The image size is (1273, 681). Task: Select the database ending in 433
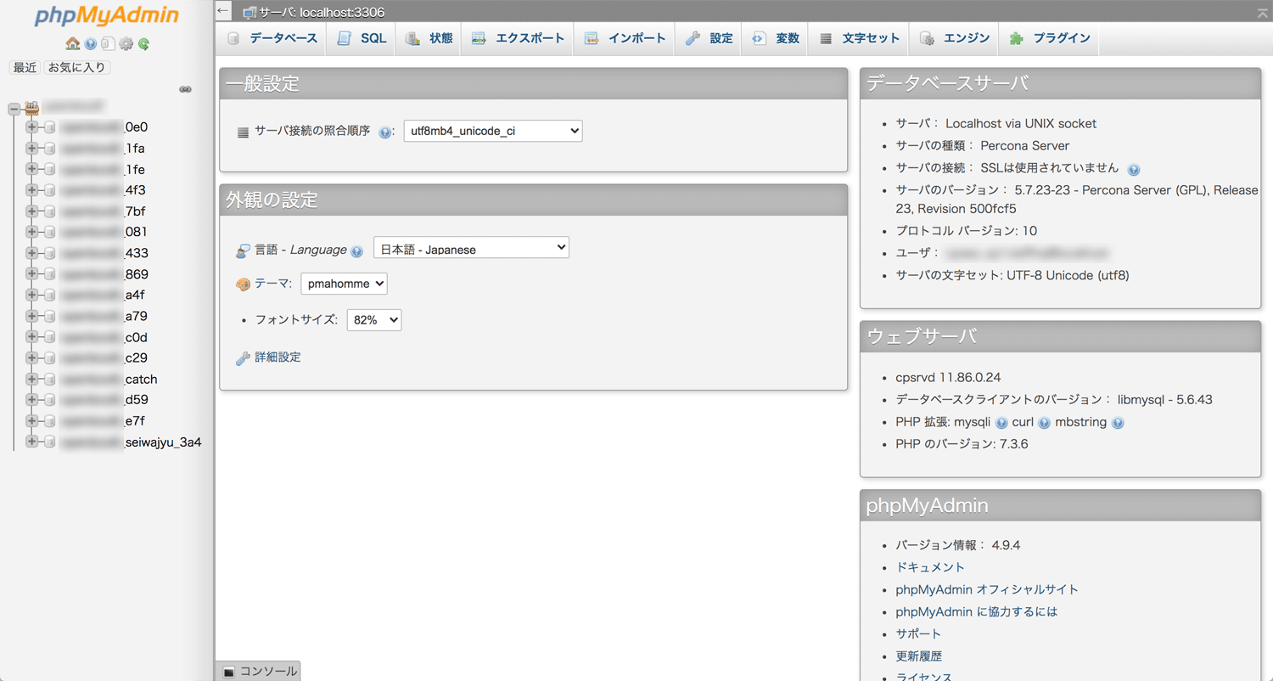pyautogui.click(x=104, y=253)
